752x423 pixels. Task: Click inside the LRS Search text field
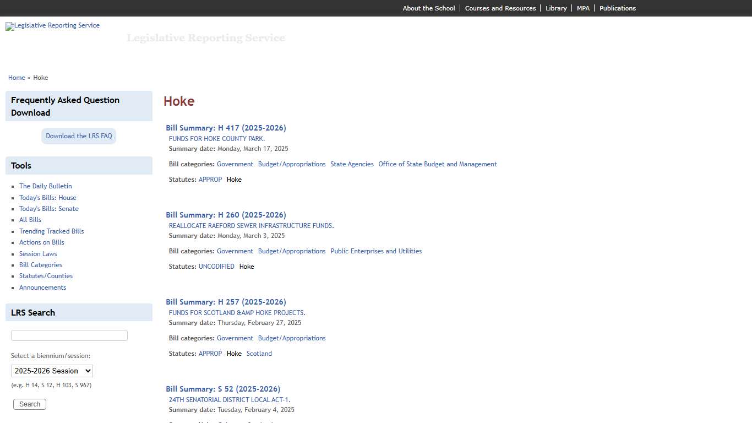[69, 335]
